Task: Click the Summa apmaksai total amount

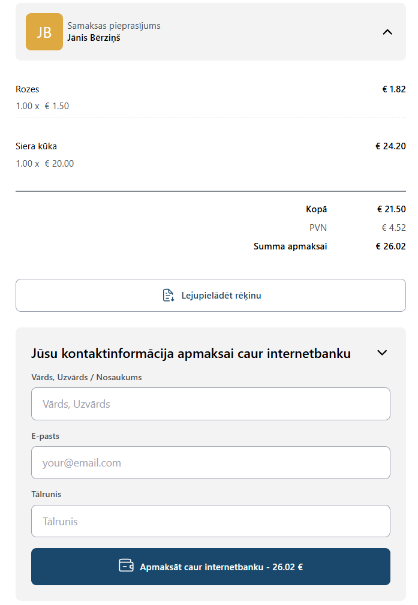Action: 390,246
